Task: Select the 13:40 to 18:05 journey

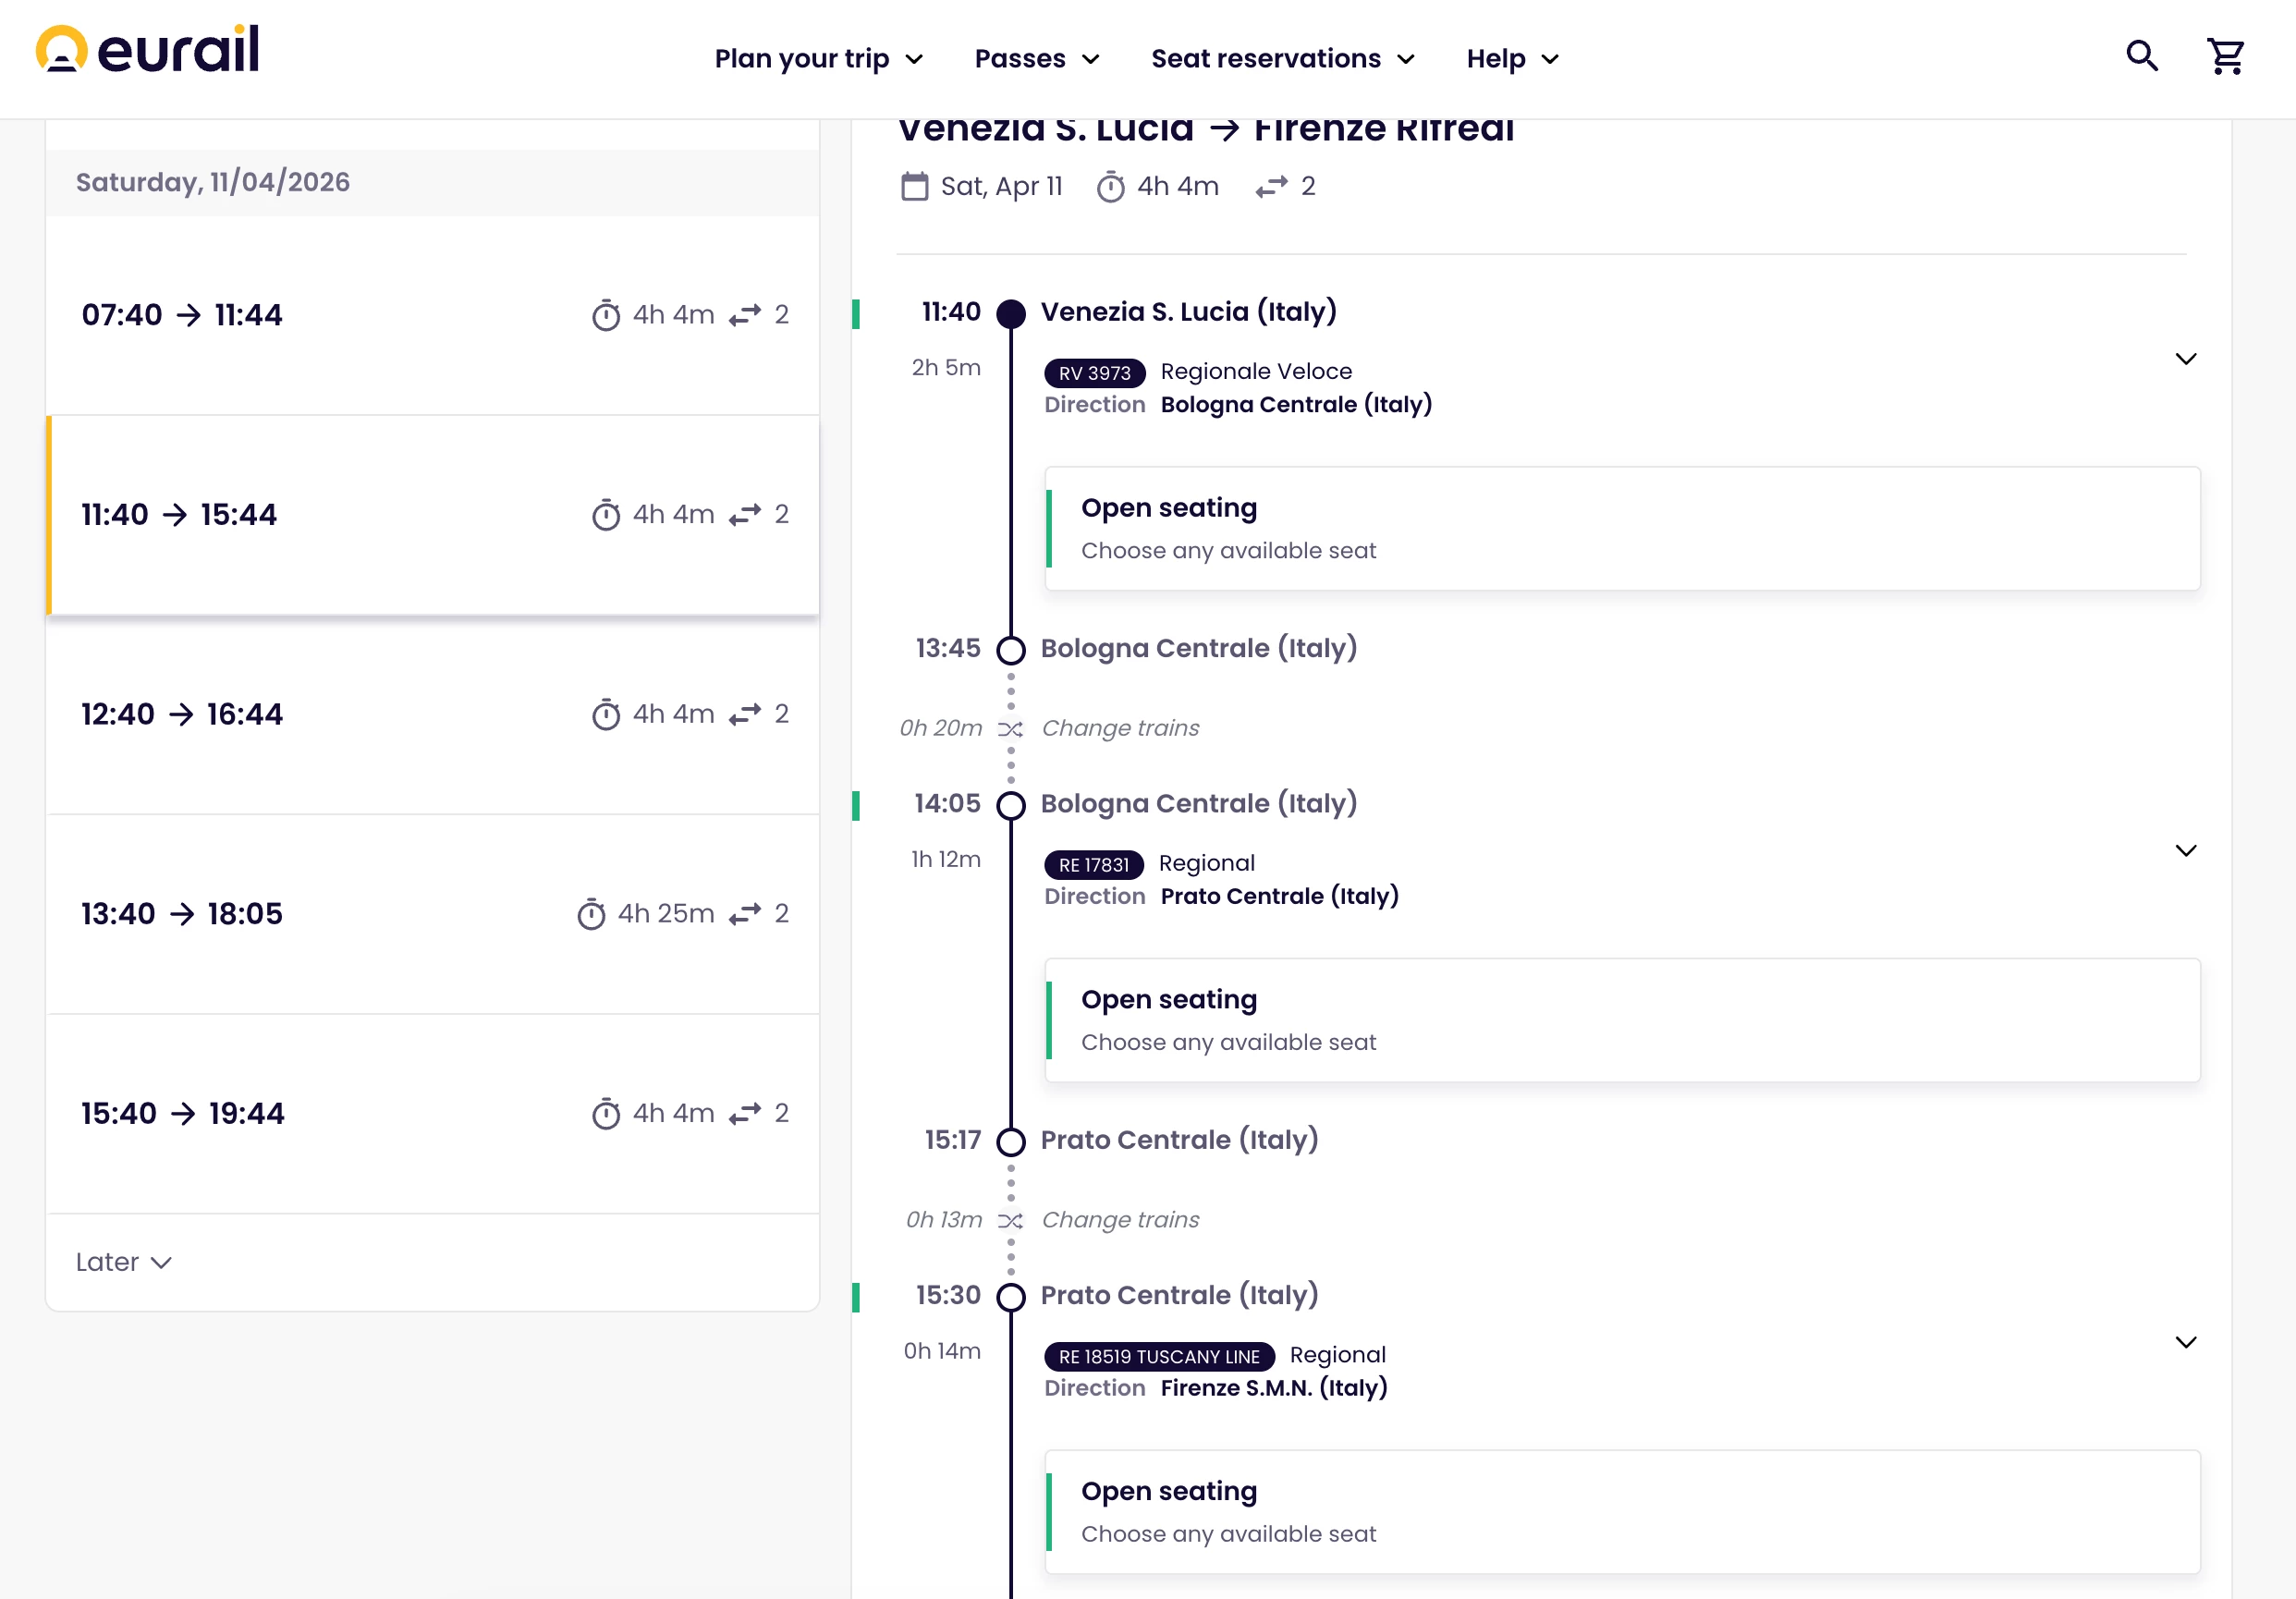Action: [433, 914]
